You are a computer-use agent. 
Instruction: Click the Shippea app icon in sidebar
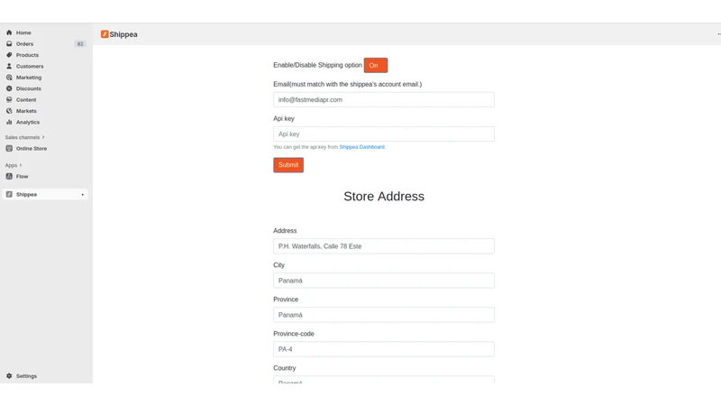pyautogui.click(x=9, y=194)
